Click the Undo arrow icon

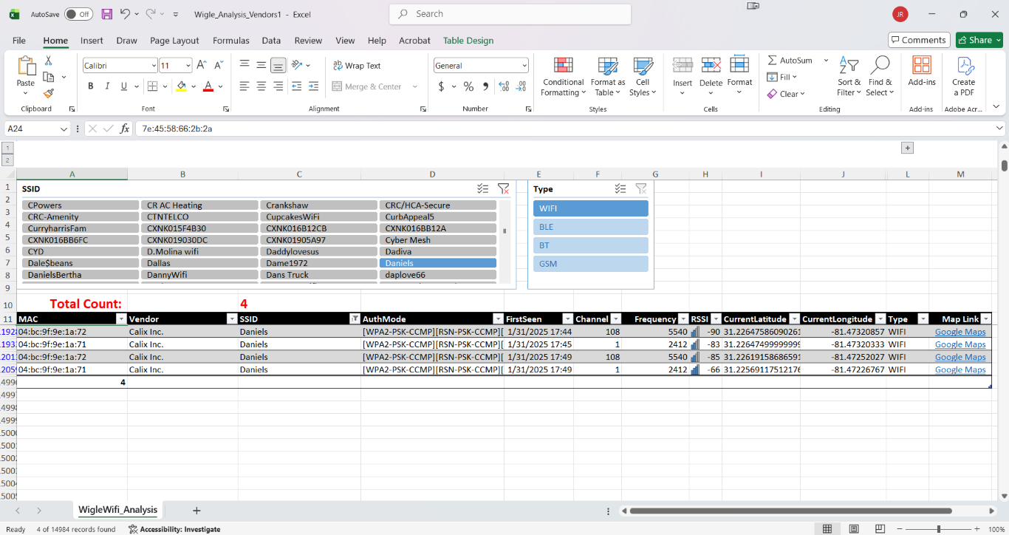click(125, 14)
